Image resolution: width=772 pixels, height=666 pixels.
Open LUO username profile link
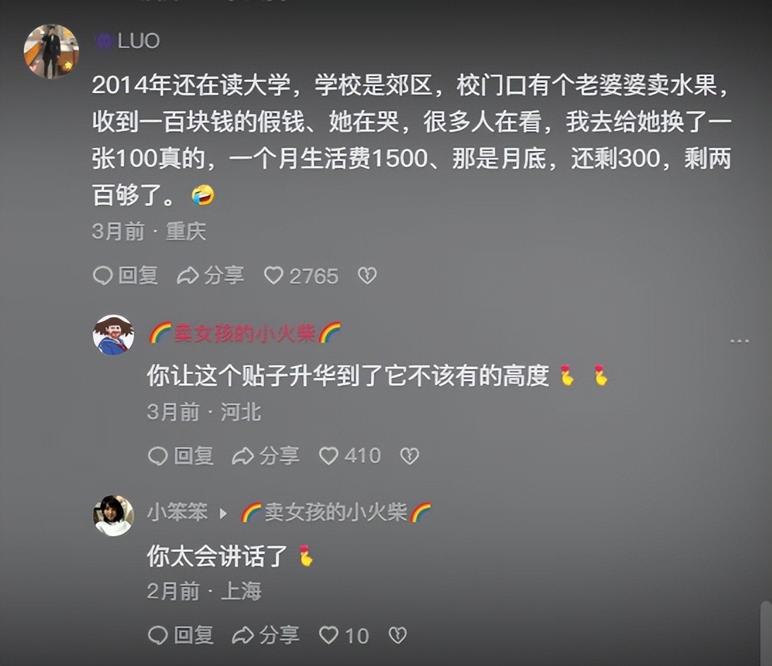[x=138, y=41]
